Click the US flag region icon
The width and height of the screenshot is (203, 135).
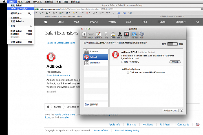pos(198,124)
